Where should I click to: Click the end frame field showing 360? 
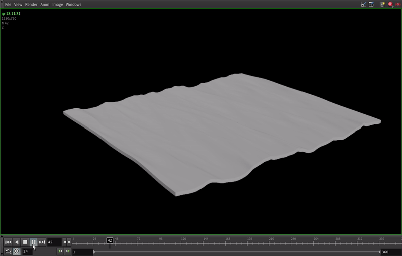point(388,252)
